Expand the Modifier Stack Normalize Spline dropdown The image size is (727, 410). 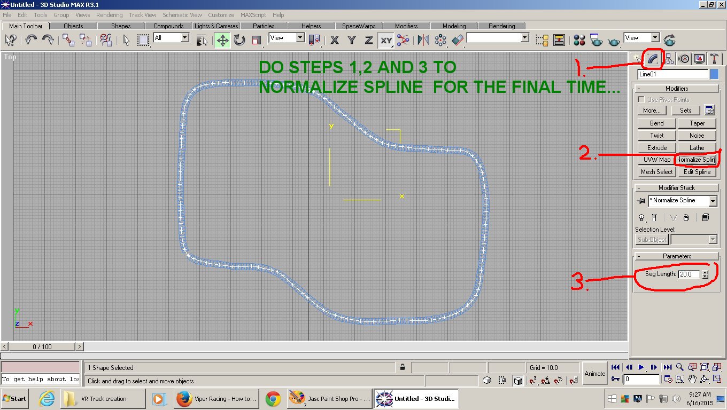(x=713, y=201)
